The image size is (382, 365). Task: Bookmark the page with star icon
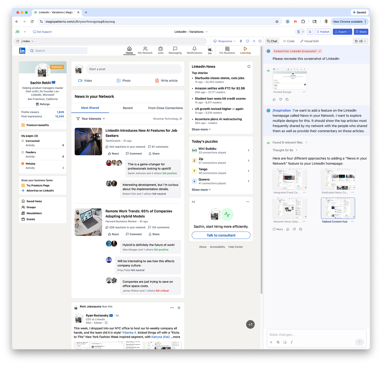click(277, 22)
